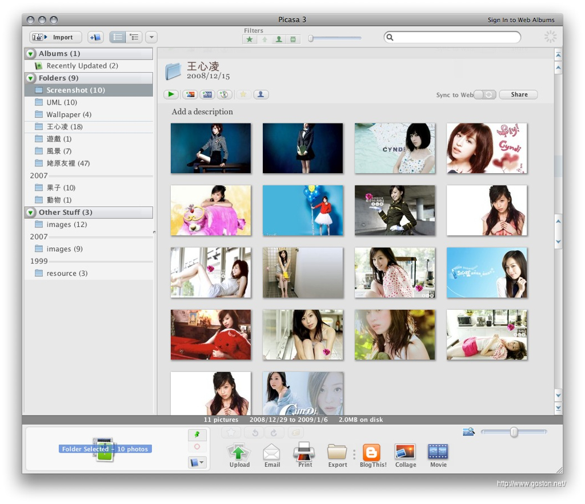Open the view options dropdown arrow

click(151, 37)
